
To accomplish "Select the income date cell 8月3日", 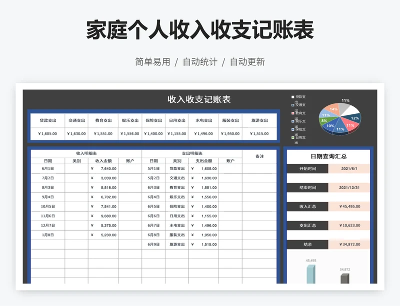I will [x=47, y=188].
